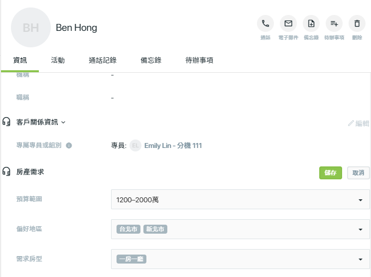
Task: Open the 備忘錄 tab
Action: (151, 60)
